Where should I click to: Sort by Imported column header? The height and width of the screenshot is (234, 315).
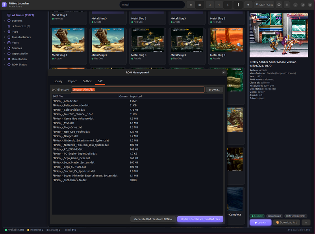coord(176,97)
